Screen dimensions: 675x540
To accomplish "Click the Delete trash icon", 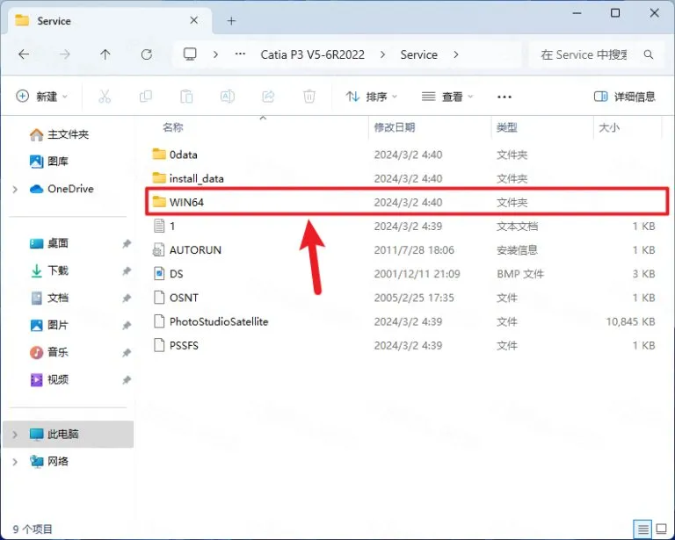I will coord(309,97).
